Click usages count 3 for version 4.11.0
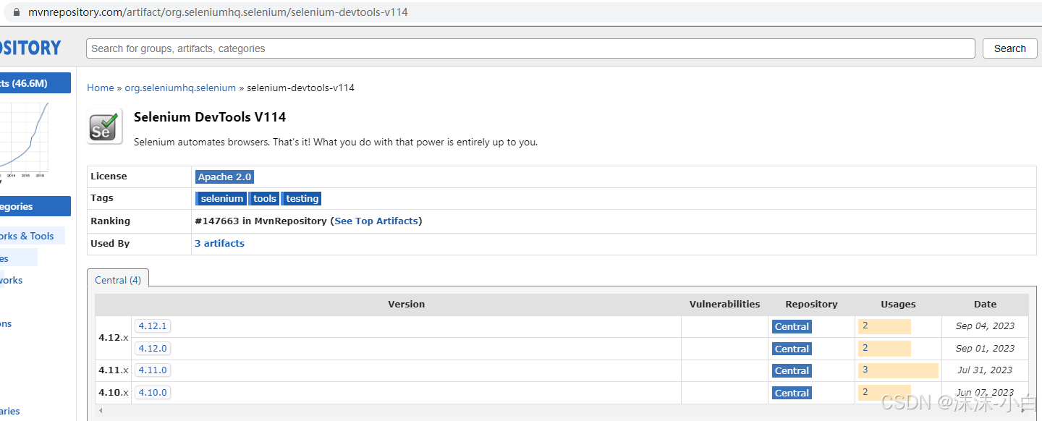 coord(865,370)
